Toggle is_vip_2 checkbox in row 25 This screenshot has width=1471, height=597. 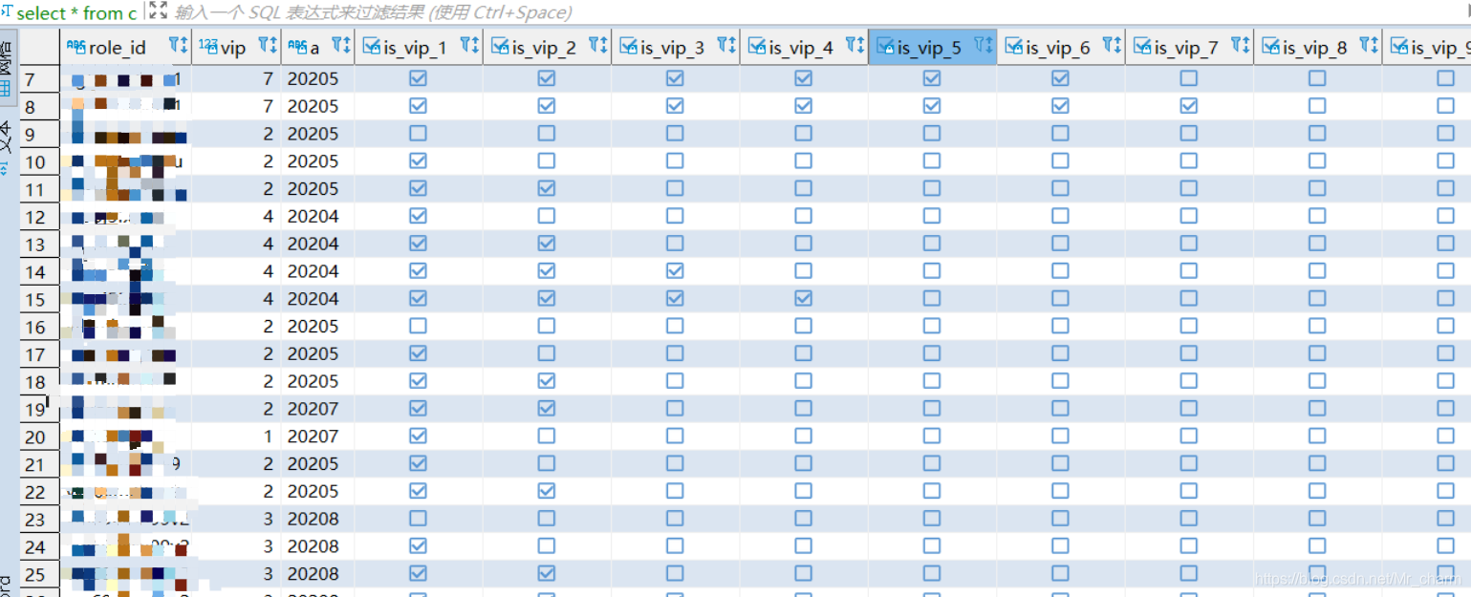(547, 573)
